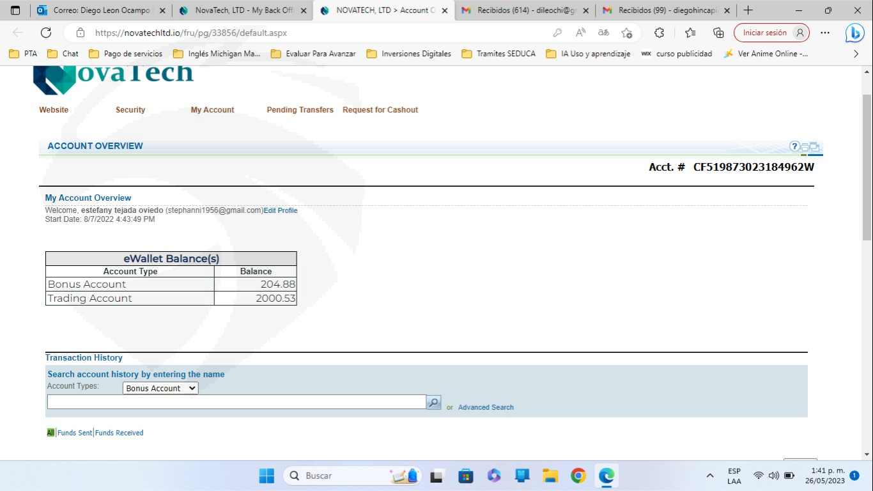The image size is (873, 491).
Task: Click the Windows taskbar Buscar search box
Action: tap(352, 476)
